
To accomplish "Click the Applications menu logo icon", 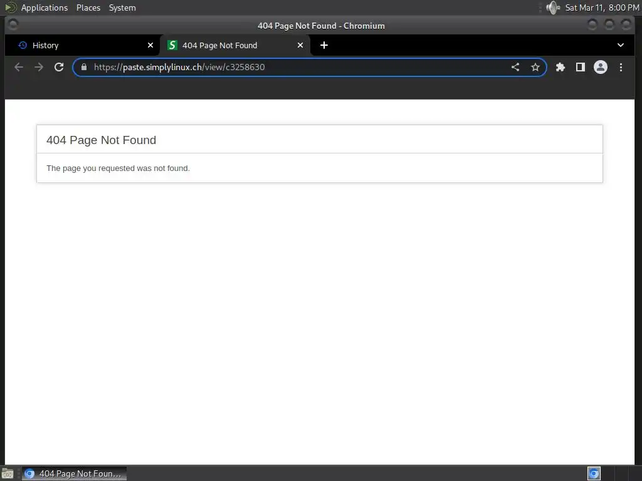I will 11,8.
